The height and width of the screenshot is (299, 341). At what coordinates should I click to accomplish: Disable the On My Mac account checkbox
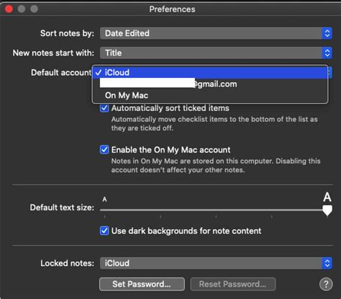[x=104, y=150]
